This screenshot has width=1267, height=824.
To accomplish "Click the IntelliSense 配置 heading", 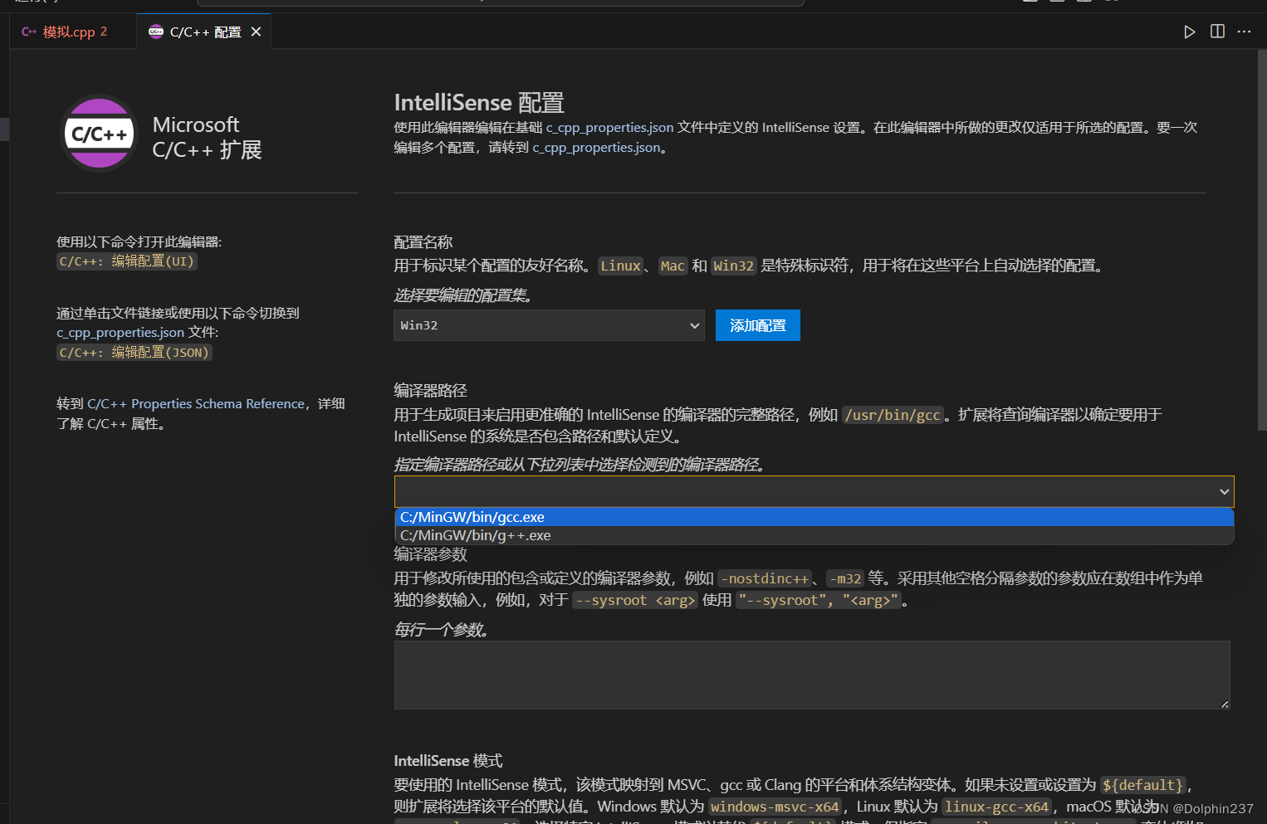I will pos(479,102).
